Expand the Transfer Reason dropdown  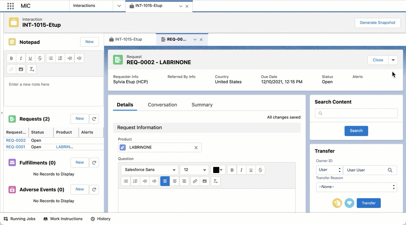(356, 187)
